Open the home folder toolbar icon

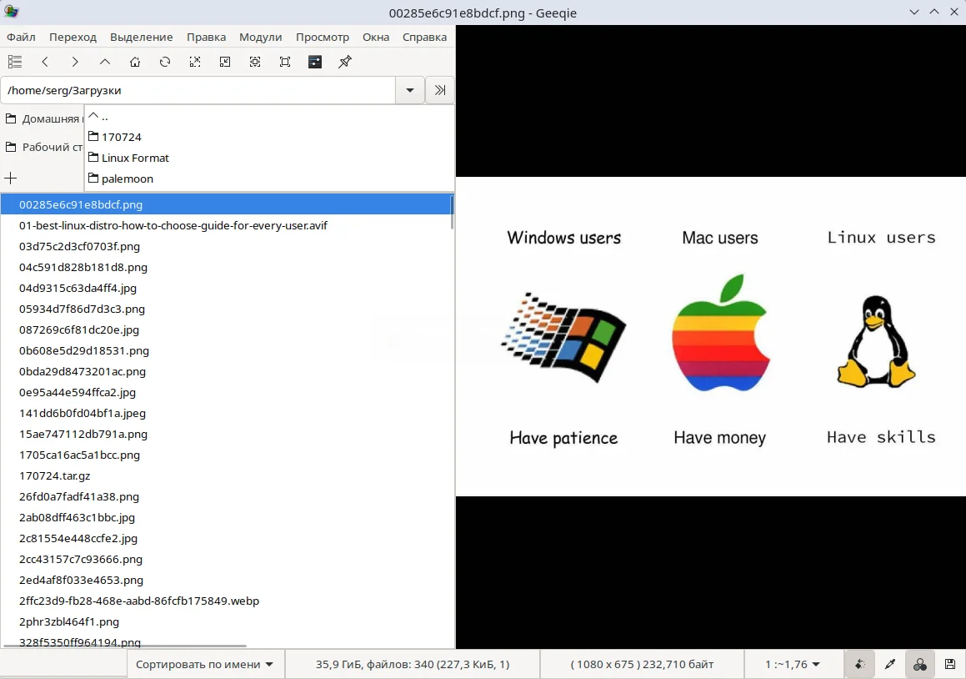click(135, 62)
